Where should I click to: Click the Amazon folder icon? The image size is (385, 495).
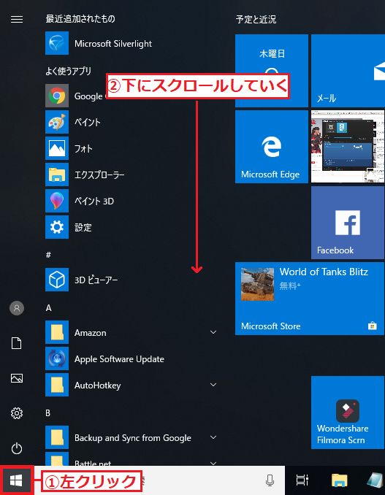57,332
